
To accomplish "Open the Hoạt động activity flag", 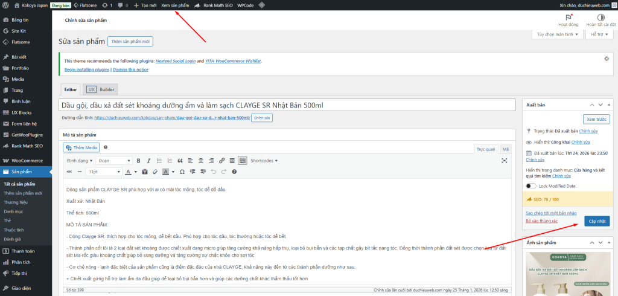I will click(569, 21).
